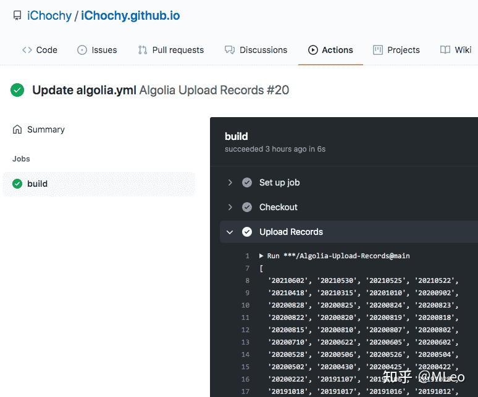Click log line number 12
Image resolution: width=478 pixels, height=397 pixels.
[x=246, y=330]
